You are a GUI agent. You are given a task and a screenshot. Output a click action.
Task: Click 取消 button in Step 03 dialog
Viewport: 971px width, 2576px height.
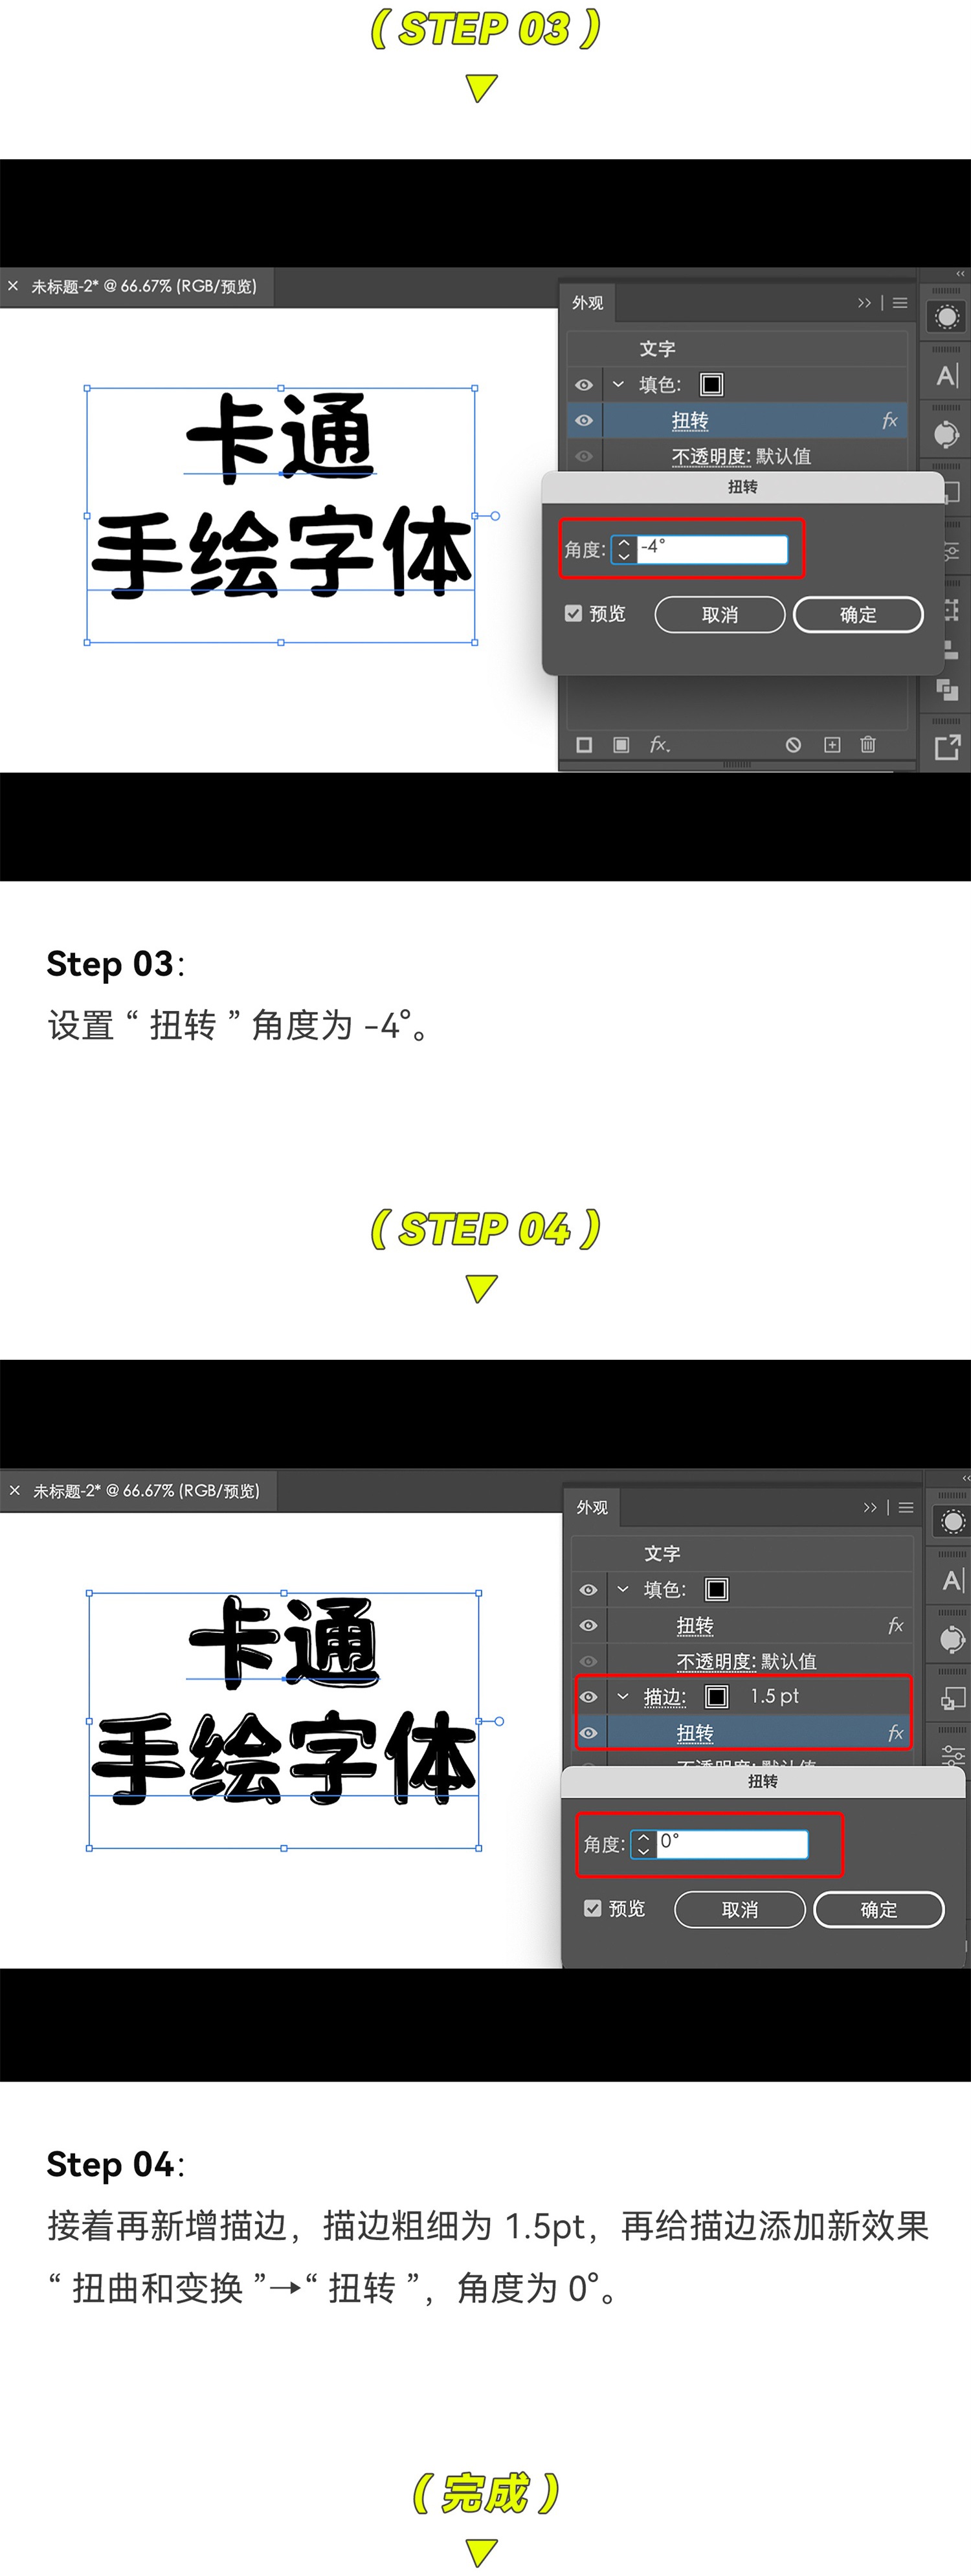[720, 615]
